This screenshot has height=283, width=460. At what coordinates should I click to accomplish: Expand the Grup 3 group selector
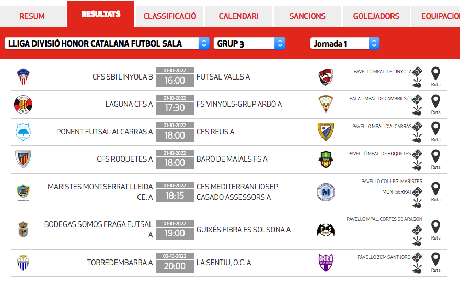click(x=249, y=43)
